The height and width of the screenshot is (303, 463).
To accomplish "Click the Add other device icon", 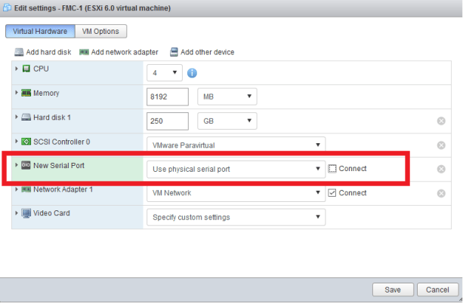I will [174, 52].
